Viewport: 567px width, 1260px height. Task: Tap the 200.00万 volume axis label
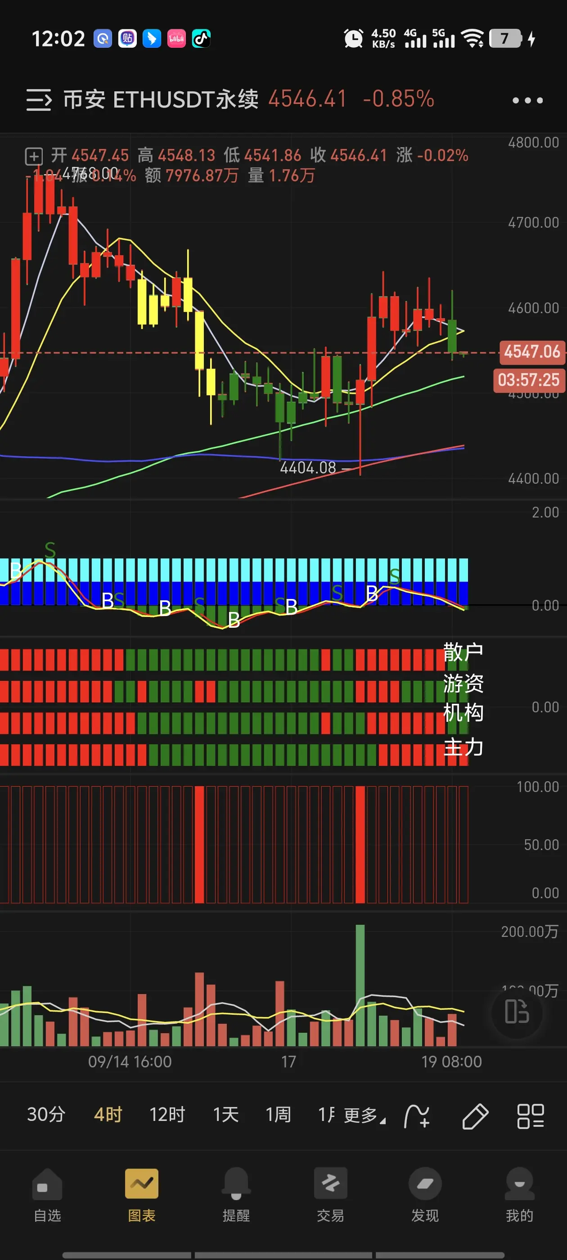(x=529, y=931)
